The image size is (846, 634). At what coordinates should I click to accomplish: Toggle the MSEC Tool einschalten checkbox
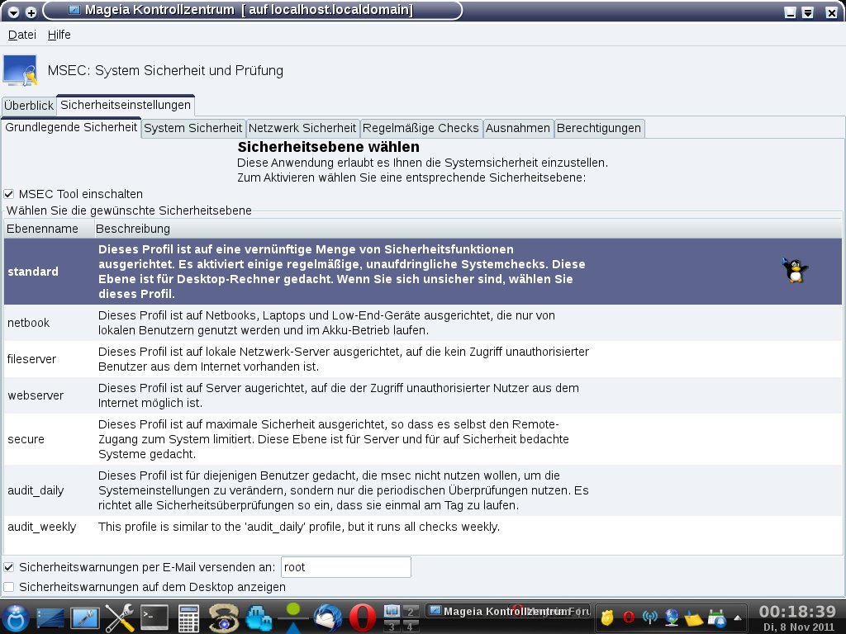[8, 194]
